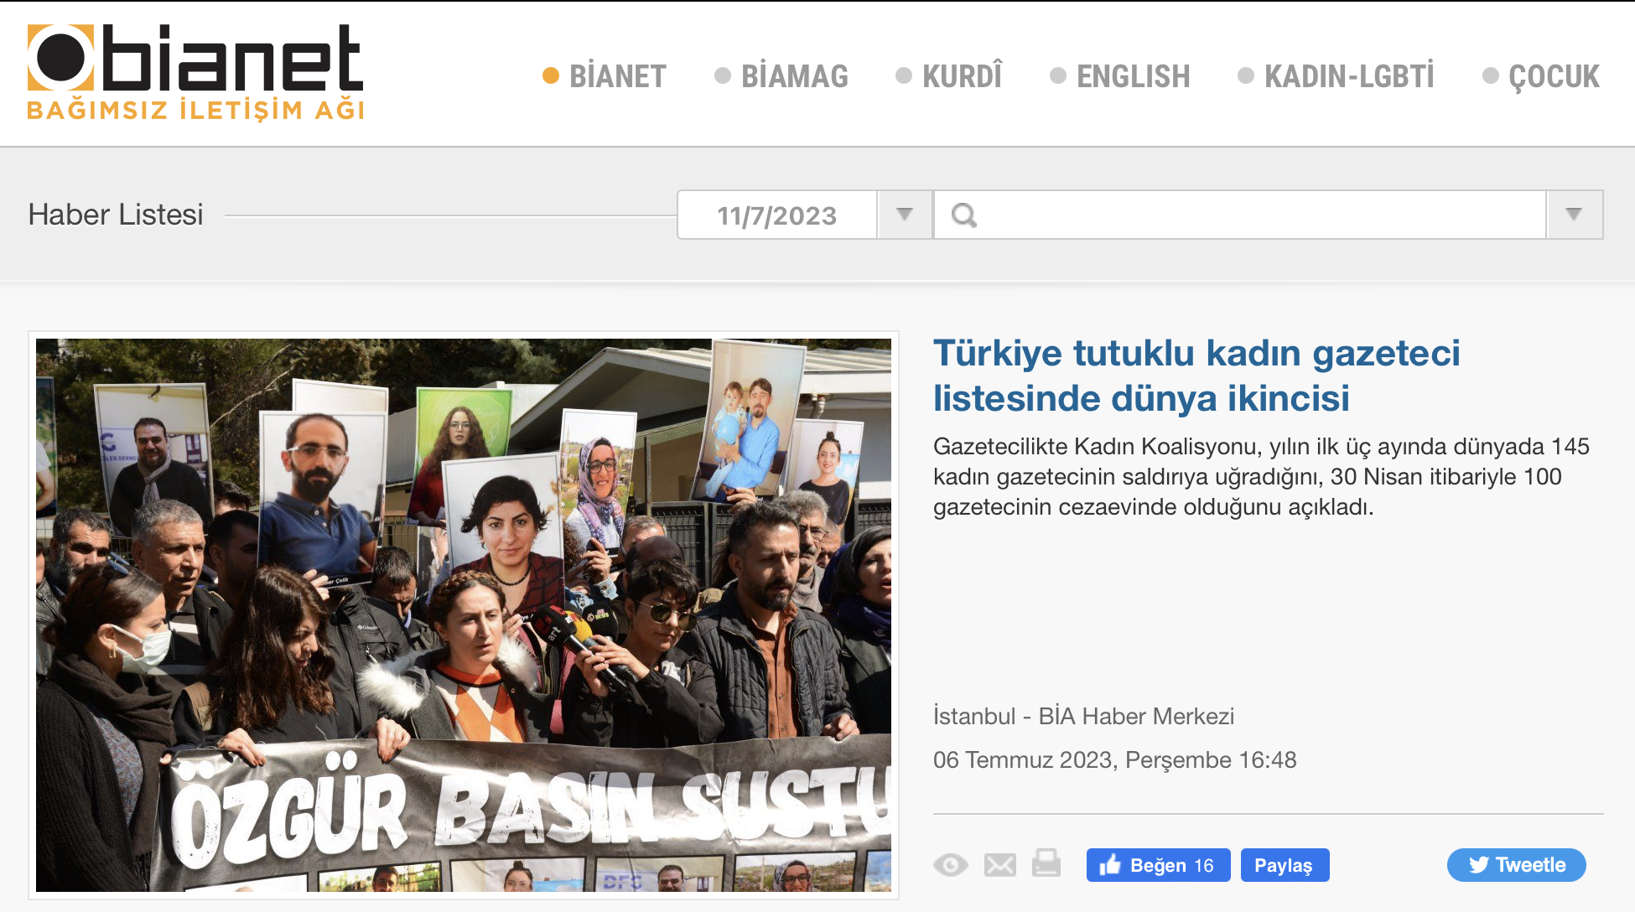Click inside the search text field
The image size is (1635, 912).
(x=1258, y=215)
